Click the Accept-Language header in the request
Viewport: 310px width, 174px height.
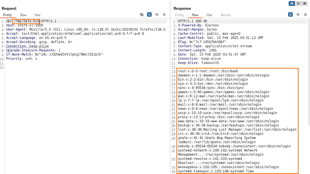36,38
